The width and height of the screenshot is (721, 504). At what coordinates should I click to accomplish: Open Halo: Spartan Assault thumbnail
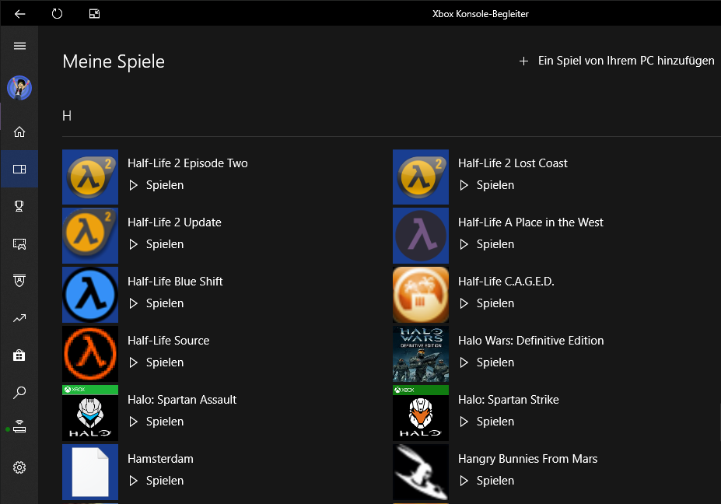[x=90, y=413]
